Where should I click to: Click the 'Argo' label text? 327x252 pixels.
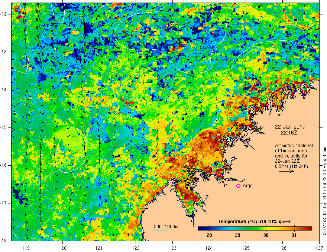point(247,186)
